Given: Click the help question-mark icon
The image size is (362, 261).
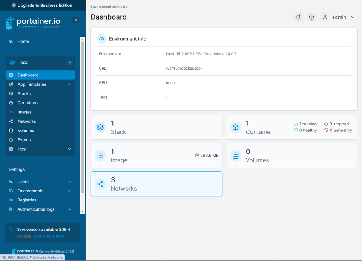Looking at the screenshot, I should tap(311, 17).
